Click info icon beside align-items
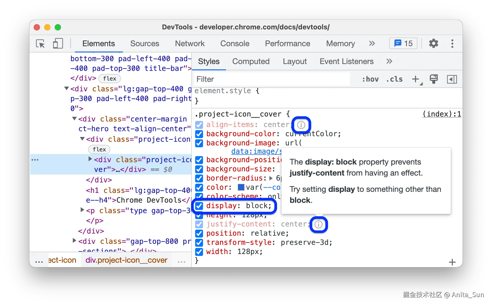Image resolution: width=492 pixels, height=306 pixels. point(301,125)
